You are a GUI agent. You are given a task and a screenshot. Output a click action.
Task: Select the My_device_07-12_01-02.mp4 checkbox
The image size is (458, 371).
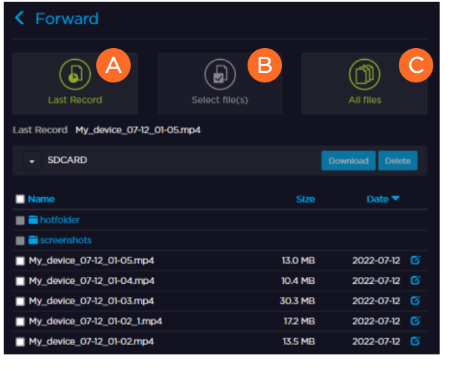coord(20,341)
